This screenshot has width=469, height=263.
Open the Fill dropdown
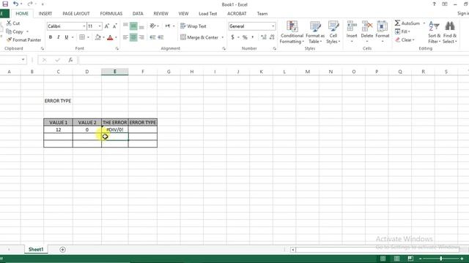coord(402,31)
